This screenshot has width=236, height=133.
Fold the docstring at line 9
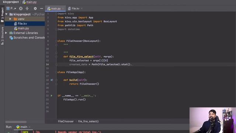pos(56,45)
